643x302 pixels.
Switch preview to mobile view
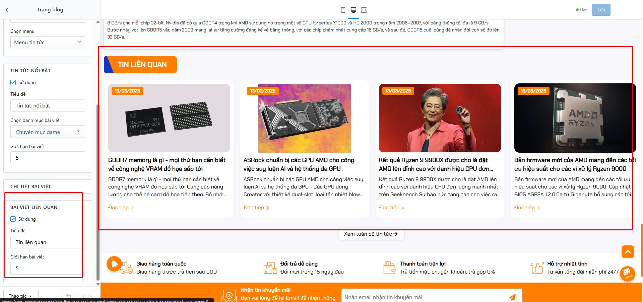tap(343, 10)
